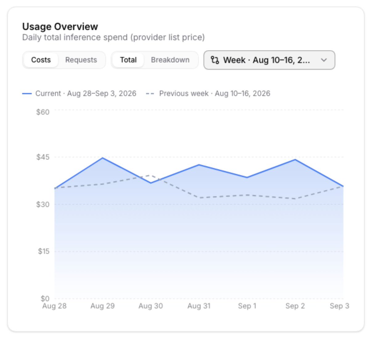
Task: Click the Daily total inference spend subtitle
Action: point(113,37)
